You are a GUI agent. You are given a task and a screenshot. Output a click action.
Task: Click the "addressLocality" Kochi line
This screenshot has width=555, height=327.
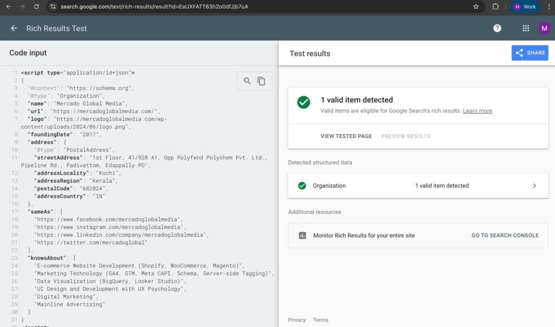coord(78,173)
